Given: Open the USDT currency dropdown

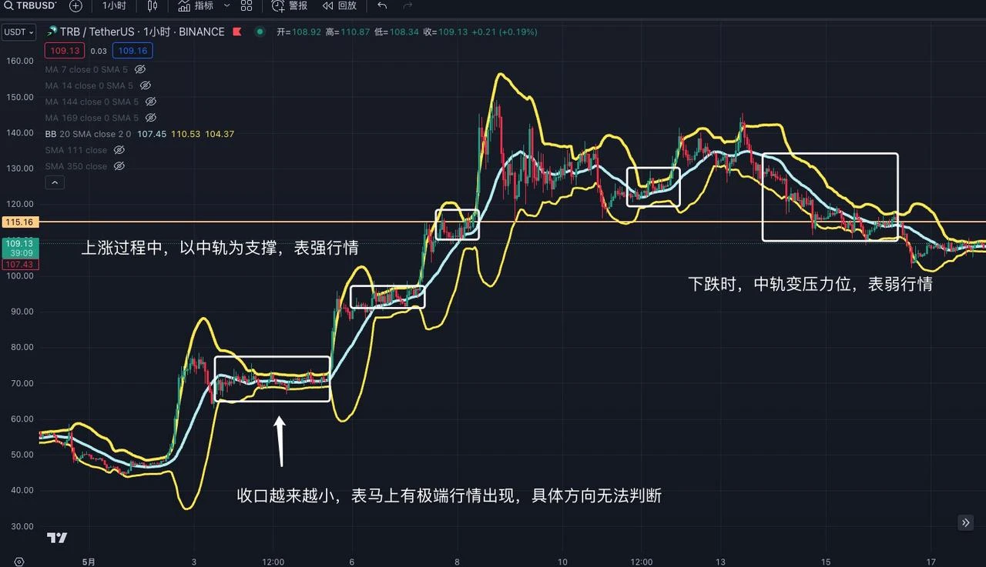Looking at the screenshot, I should coord(18,32).
